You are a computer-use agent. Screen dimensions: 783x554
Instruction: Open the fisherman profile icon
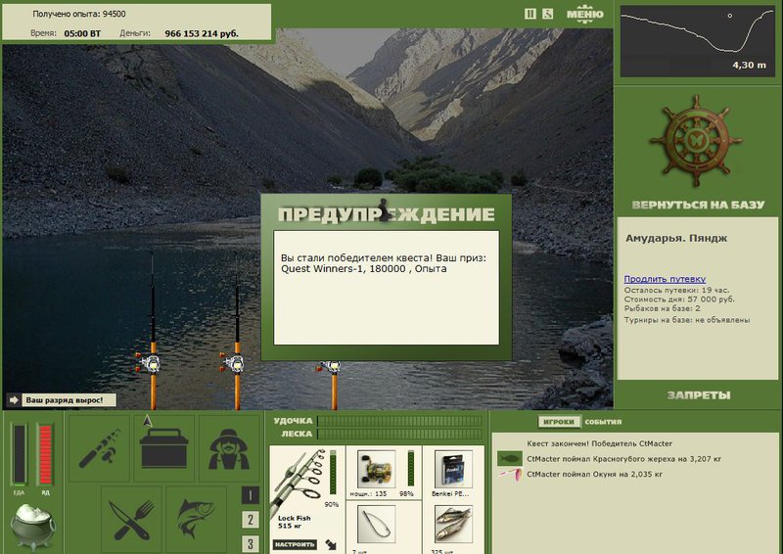(229, 448)
